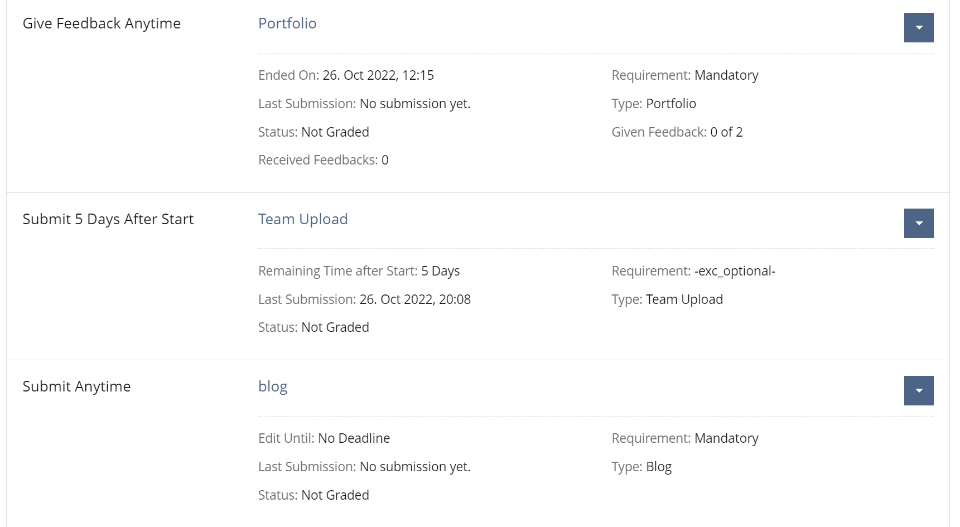Click the Give Feedback Anytime heading
960x527 pixels.
pyautogui.click(x=102, y=23)
